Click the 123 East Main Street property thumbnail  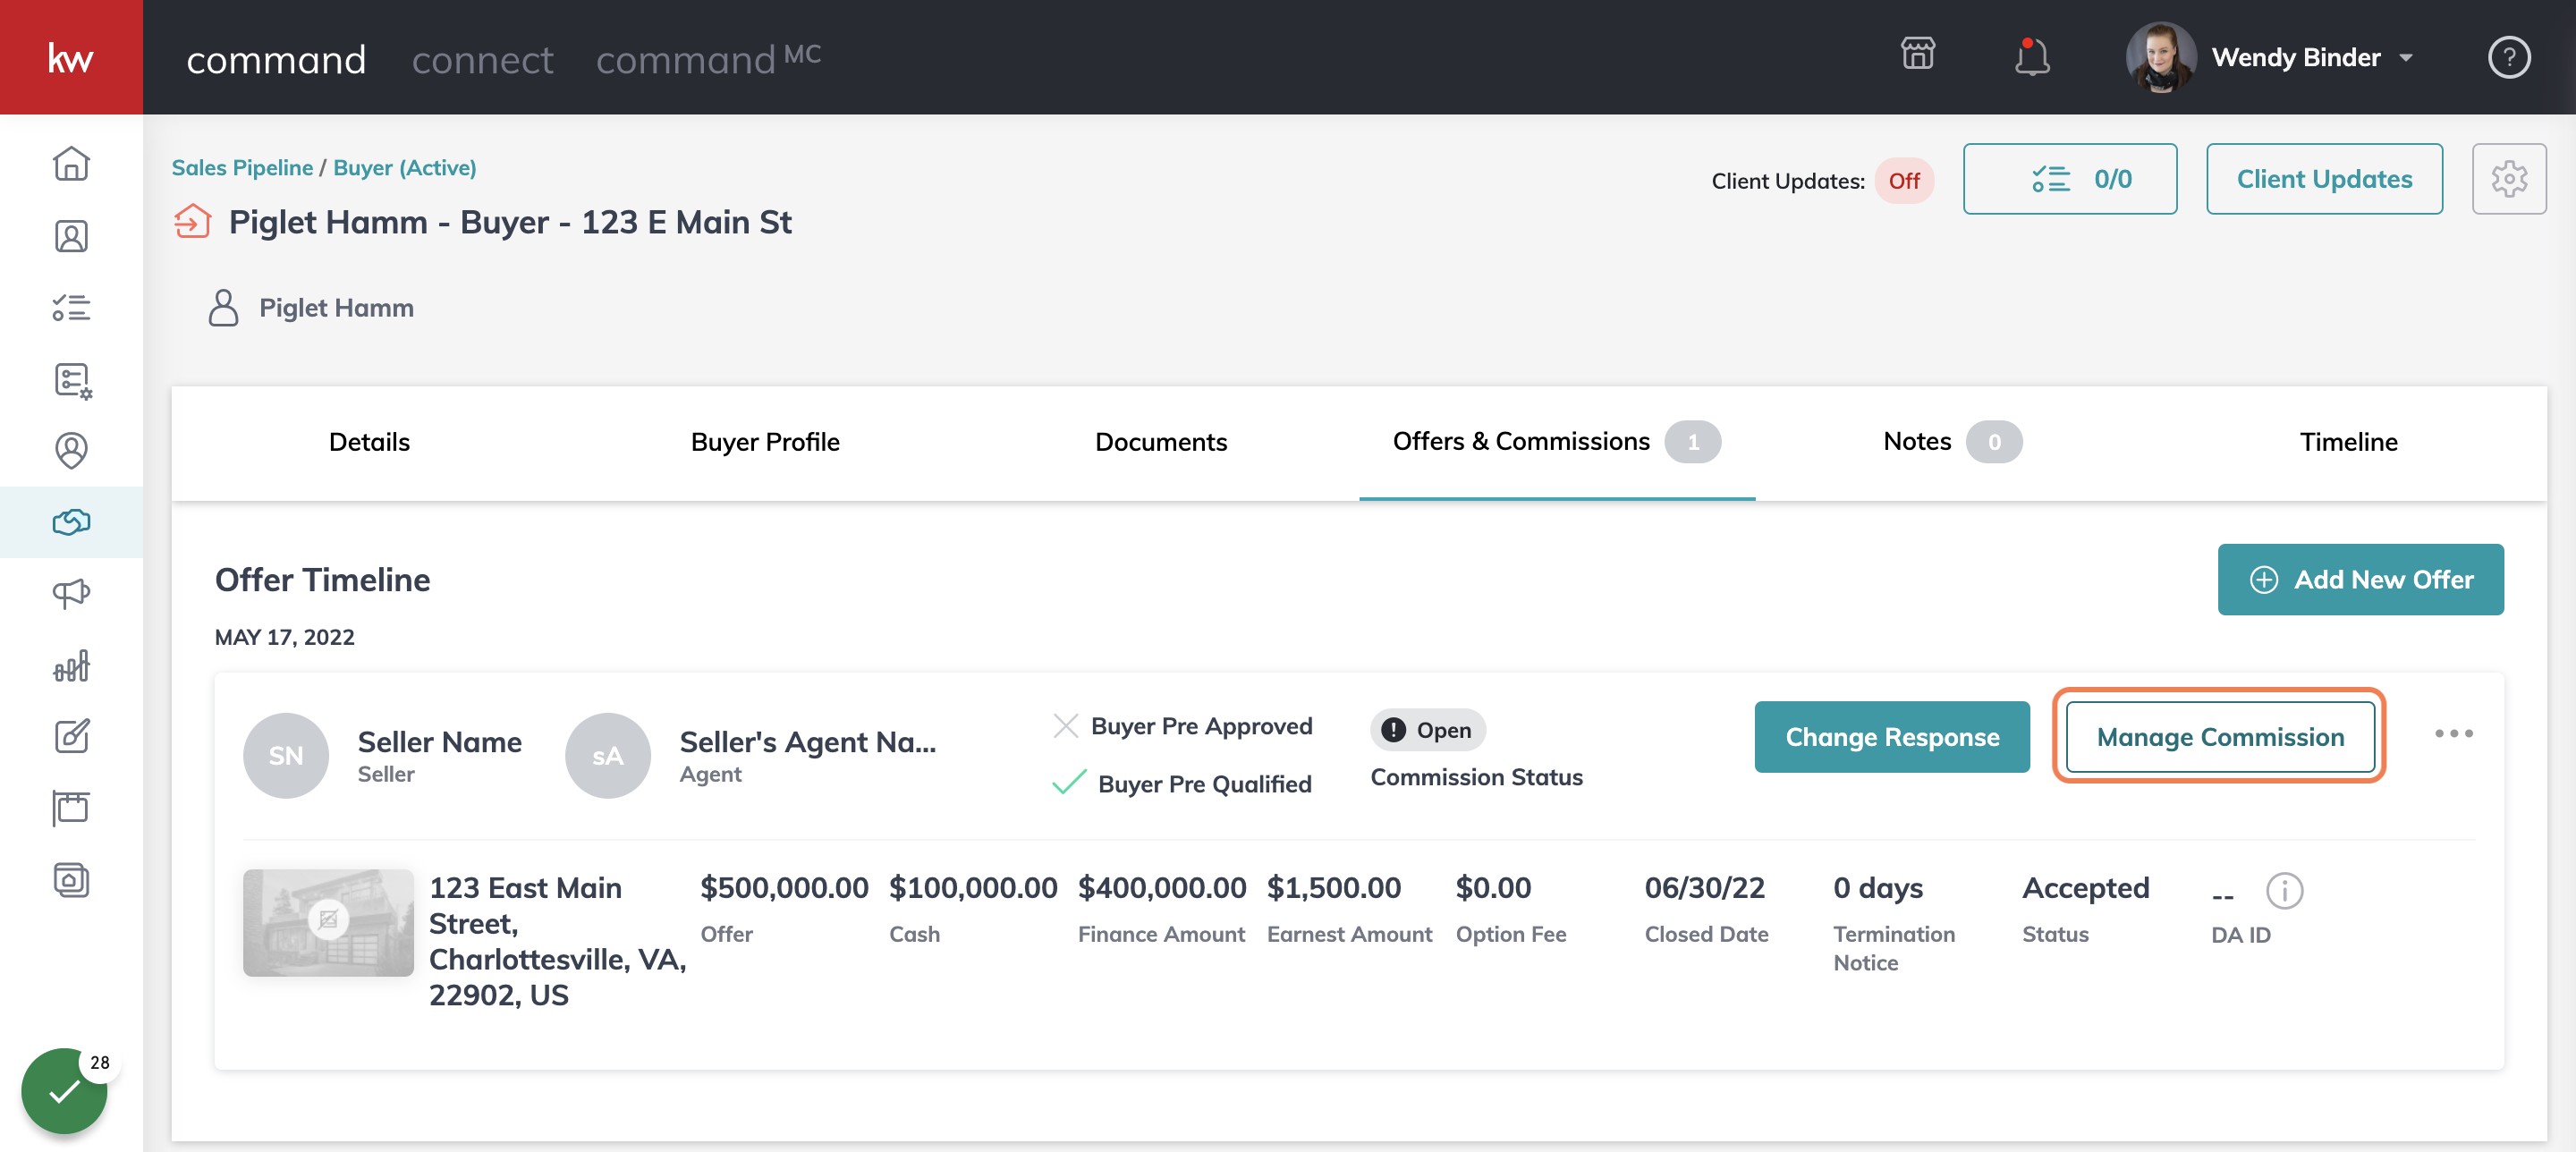328,922
